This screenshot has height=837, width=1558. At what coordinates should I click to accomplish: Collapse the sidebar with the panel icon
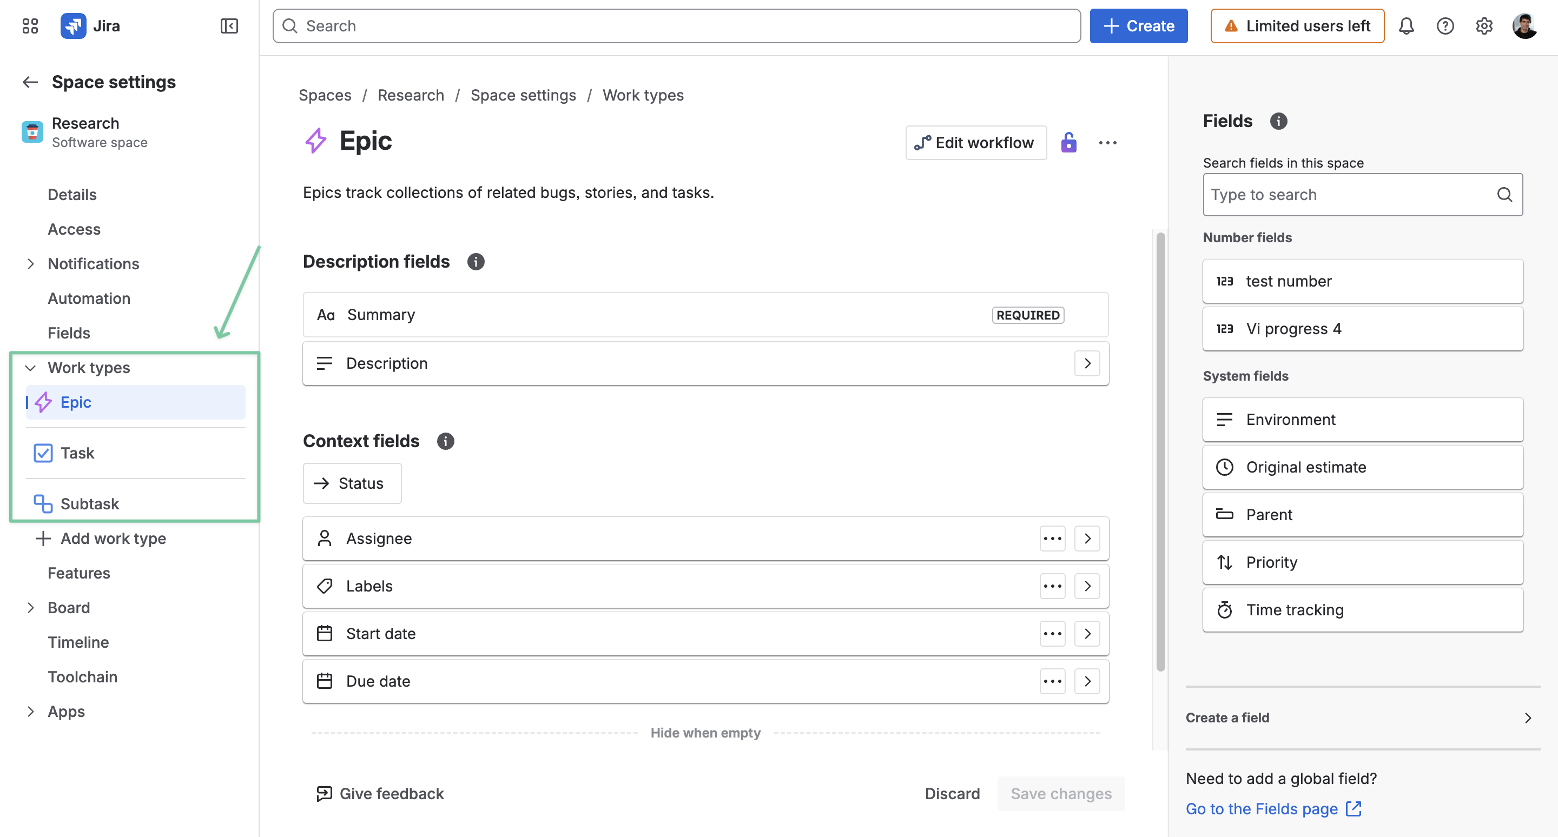click(229, 26)
